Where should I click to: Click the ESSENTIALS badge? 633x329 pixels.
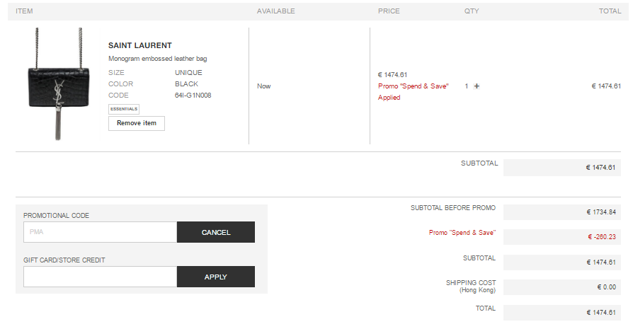pyautogui.click(x=124, y=109)
